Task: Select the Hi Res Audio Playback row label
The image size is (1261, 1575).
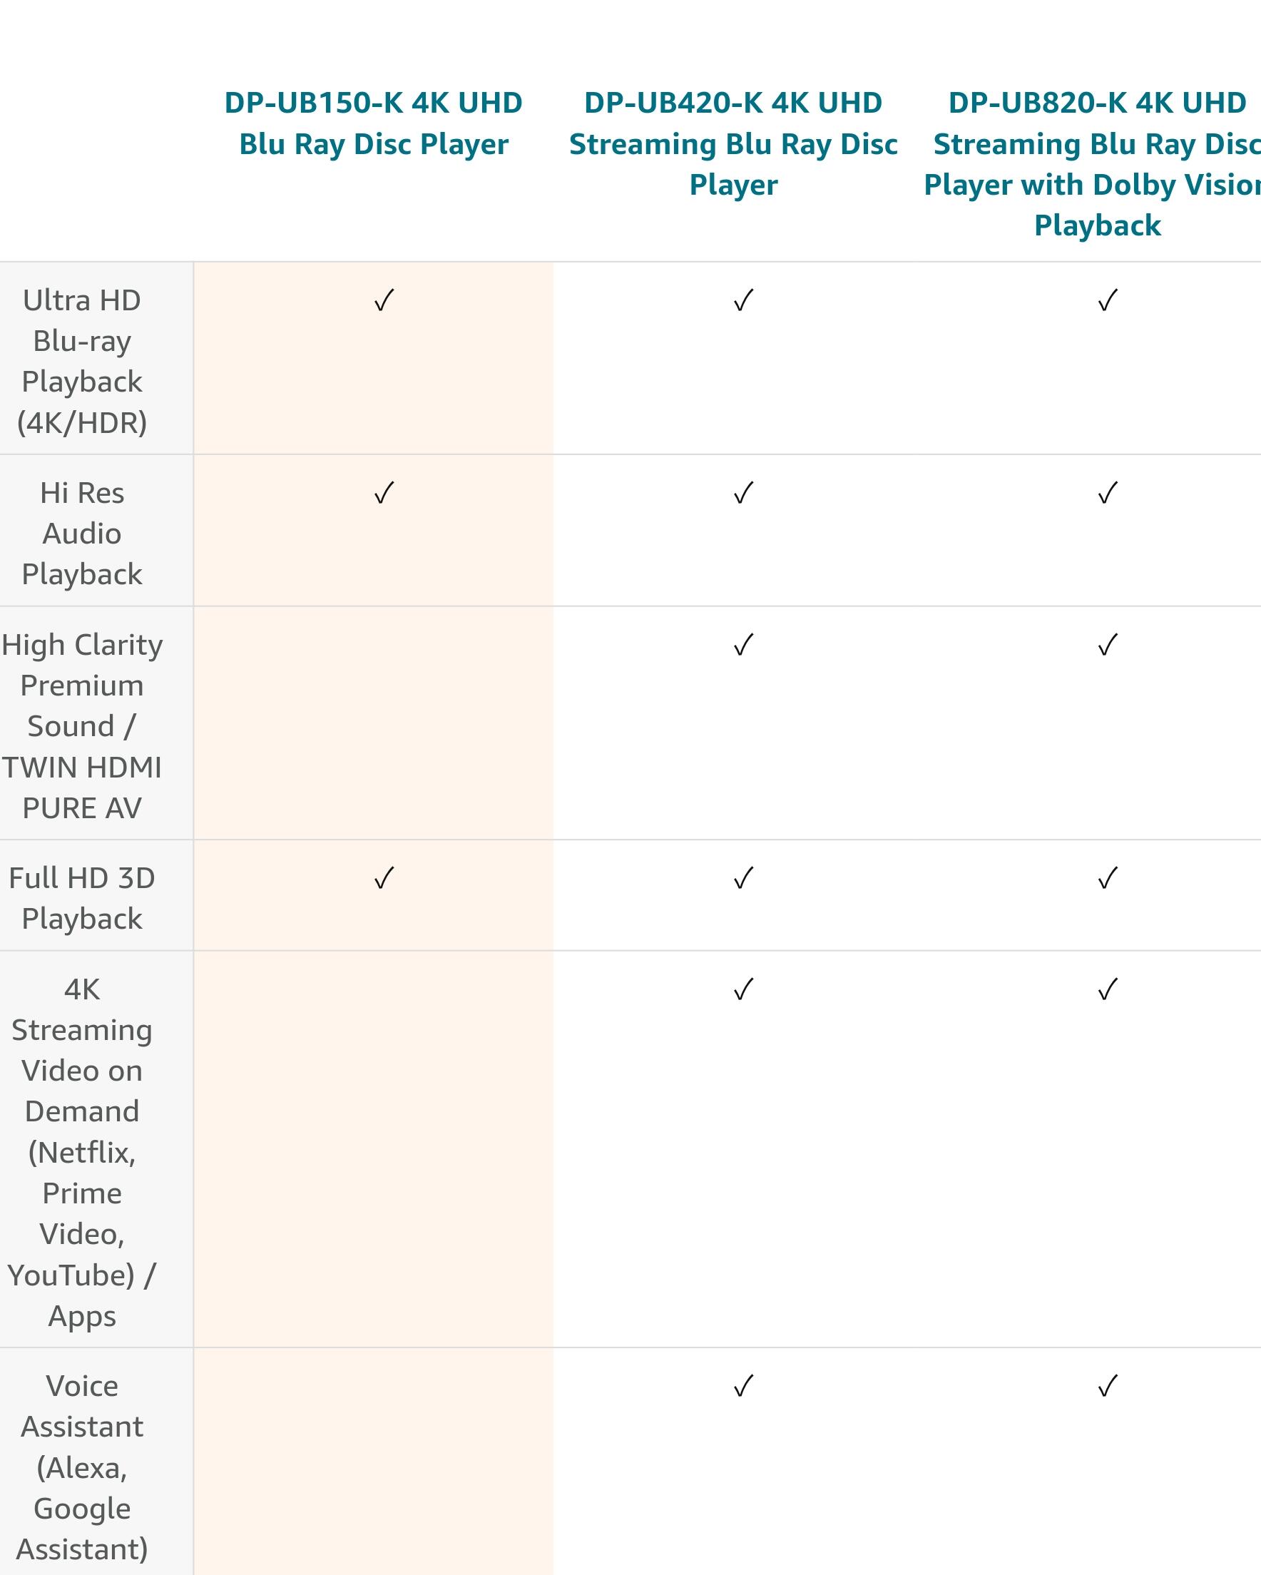Action: (x=82, y=534)
